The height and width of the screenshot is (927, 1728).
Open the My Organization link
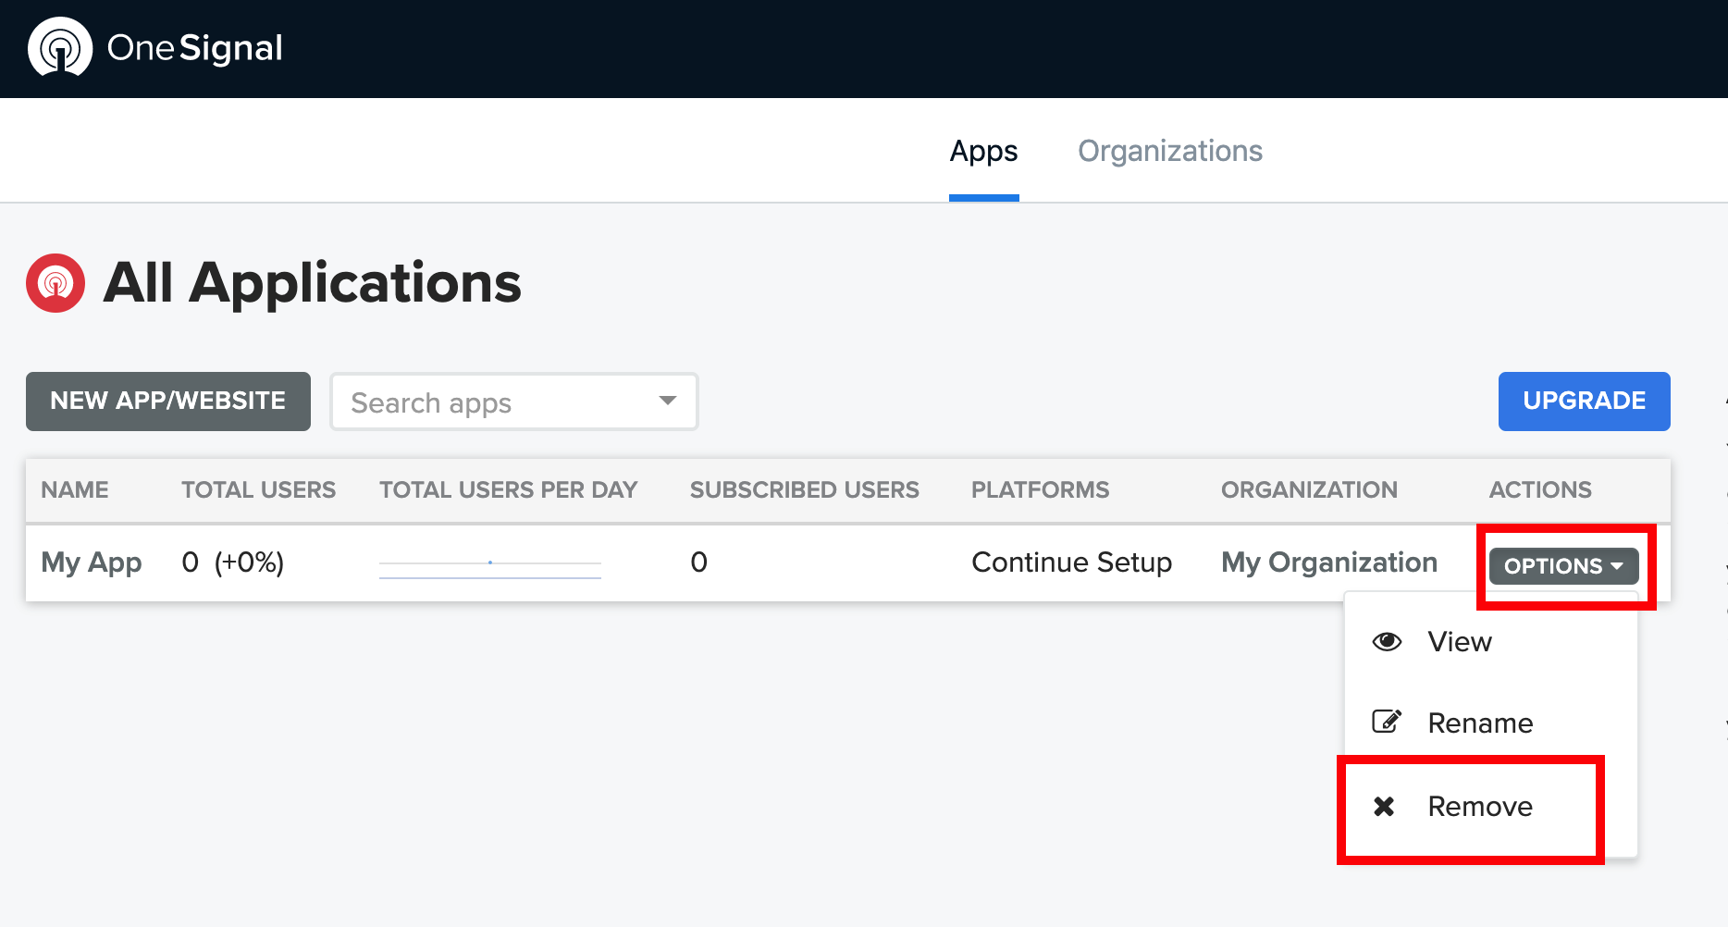1329,562
